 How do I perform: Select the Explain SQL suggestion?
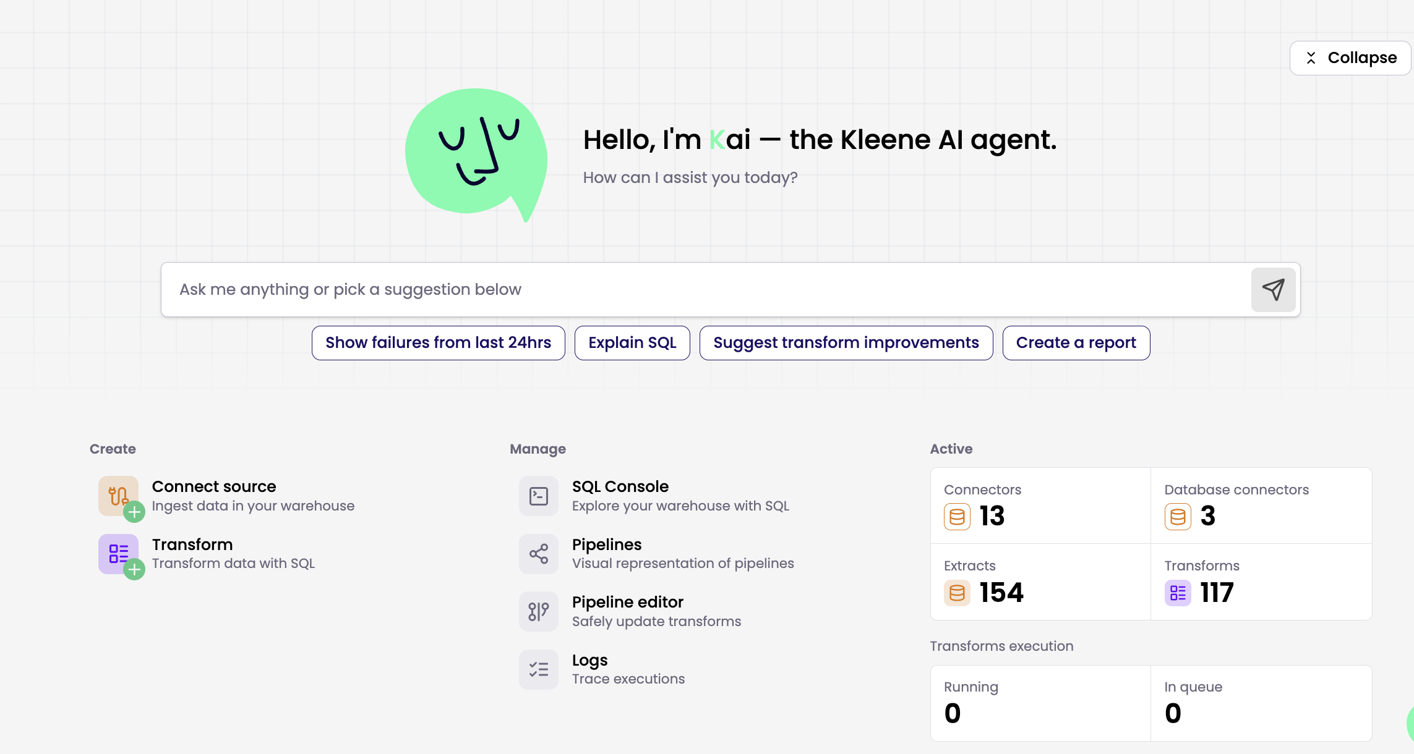pyautogui.click(x=632, y=343)
